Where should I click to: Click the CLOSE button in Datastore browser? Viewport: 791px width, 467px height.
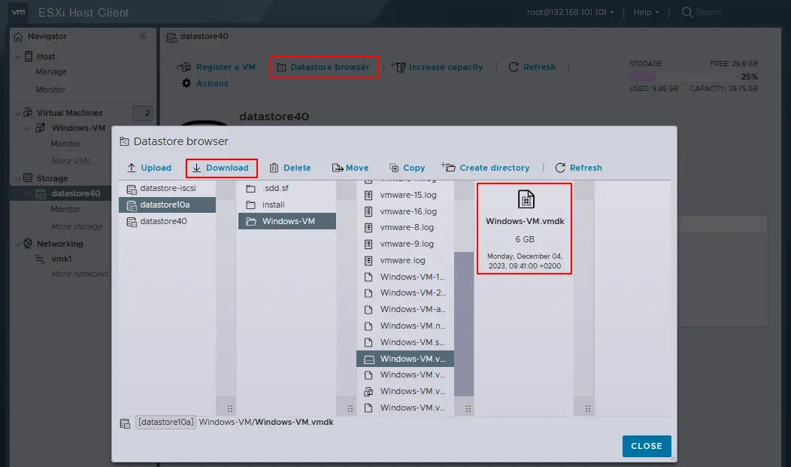[x=647, y=447]
